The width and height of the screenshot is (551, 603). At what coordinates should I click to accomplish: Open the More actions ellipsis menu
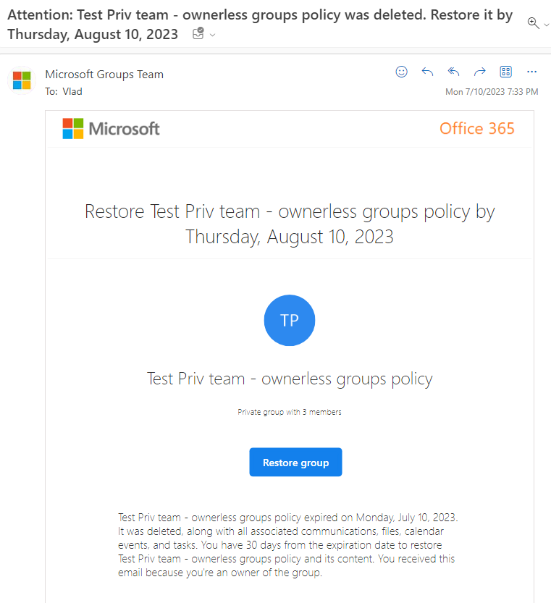tap(531, 72)
